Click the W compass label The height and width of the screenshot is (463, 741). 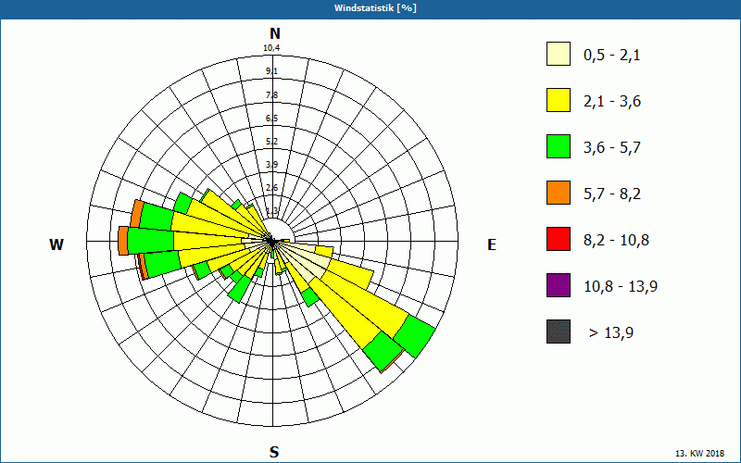click(57, 244)
